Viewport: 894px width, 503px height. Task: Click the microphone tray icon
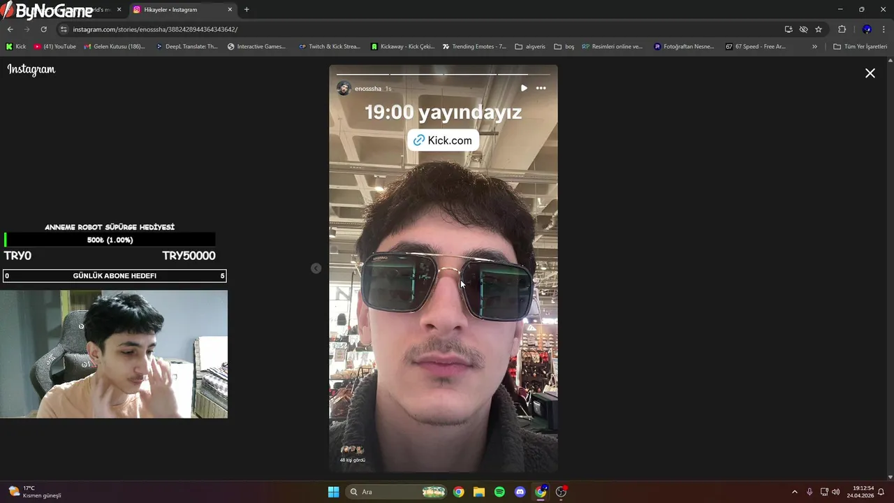809,492
